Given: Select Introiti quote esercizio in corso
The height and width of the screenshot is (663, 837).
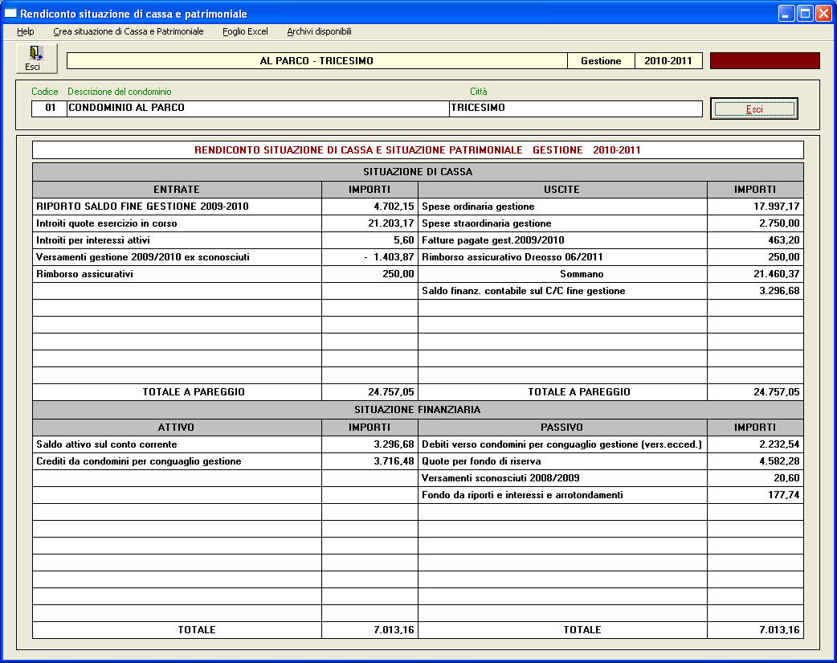Looking at the screenshot, I should click(178, 223).
